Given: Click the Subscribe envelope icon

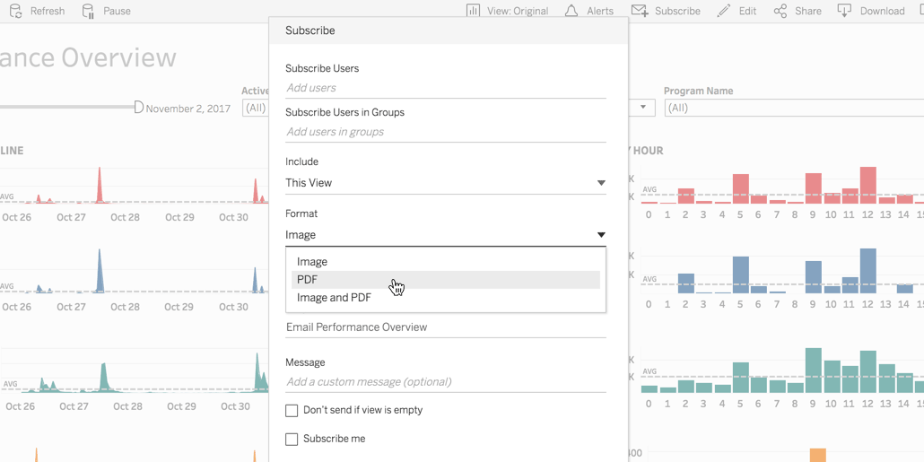Looking at the screenshot, I should tap(640, 11).
